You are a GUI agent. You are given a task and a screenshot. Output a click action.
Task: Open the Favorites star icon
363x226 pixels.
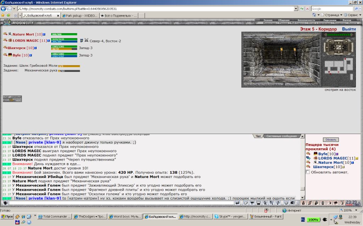pos(3,15)
